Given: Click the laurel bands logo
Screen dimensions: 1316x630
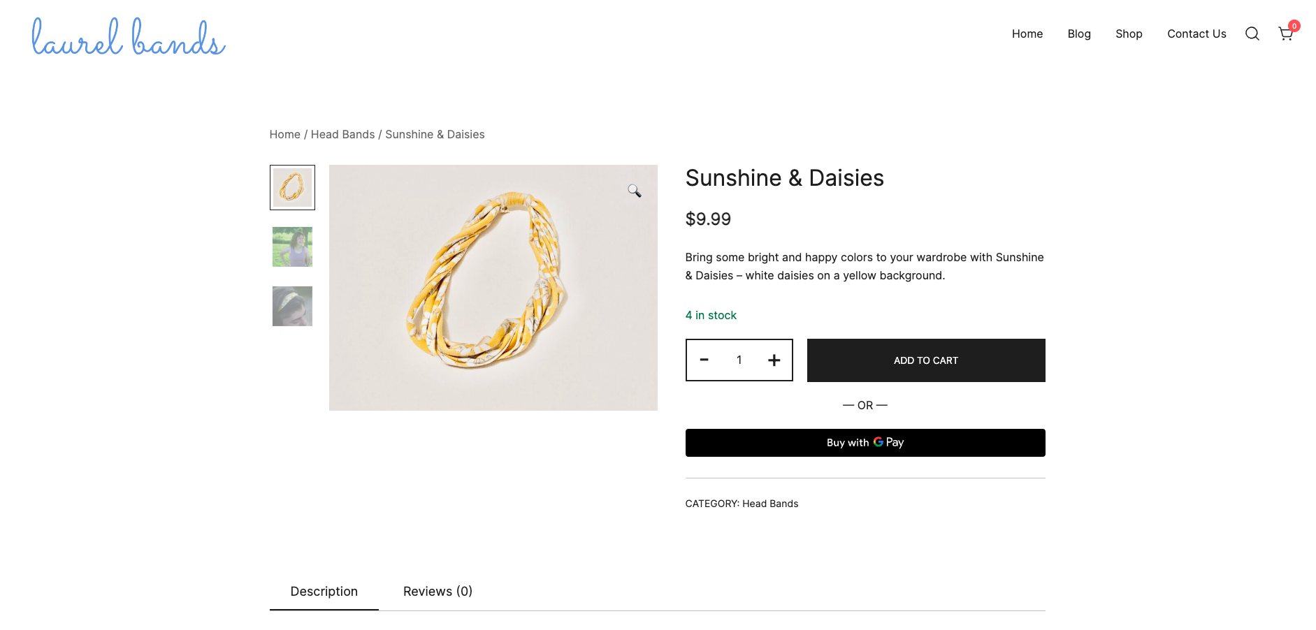Looking at the screenshot, I should click(x=129, y=37).
